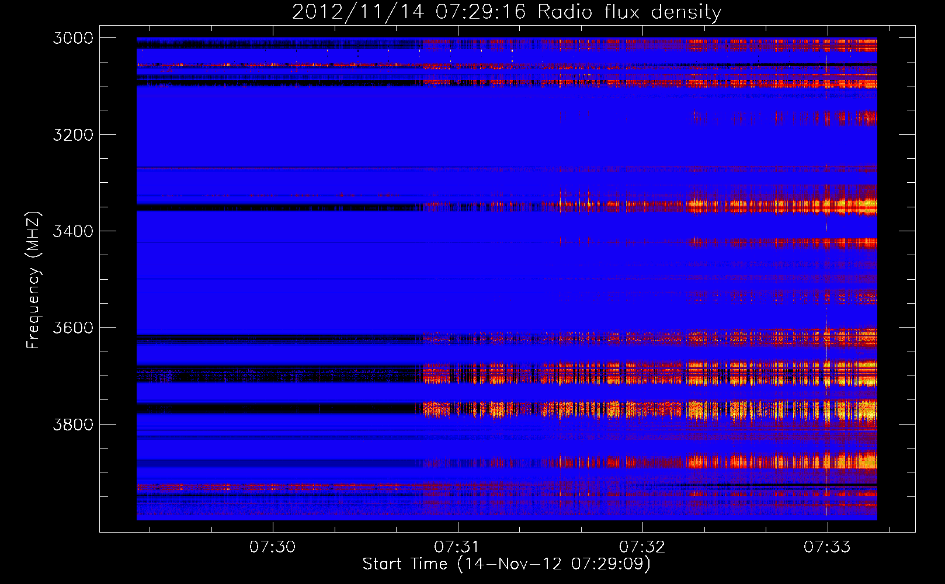This screenshot has width=945, height=584.
Task: Click the plot title "2012/11/14 07:29:16 Radio flux density"
Action: tap(506, 12)
